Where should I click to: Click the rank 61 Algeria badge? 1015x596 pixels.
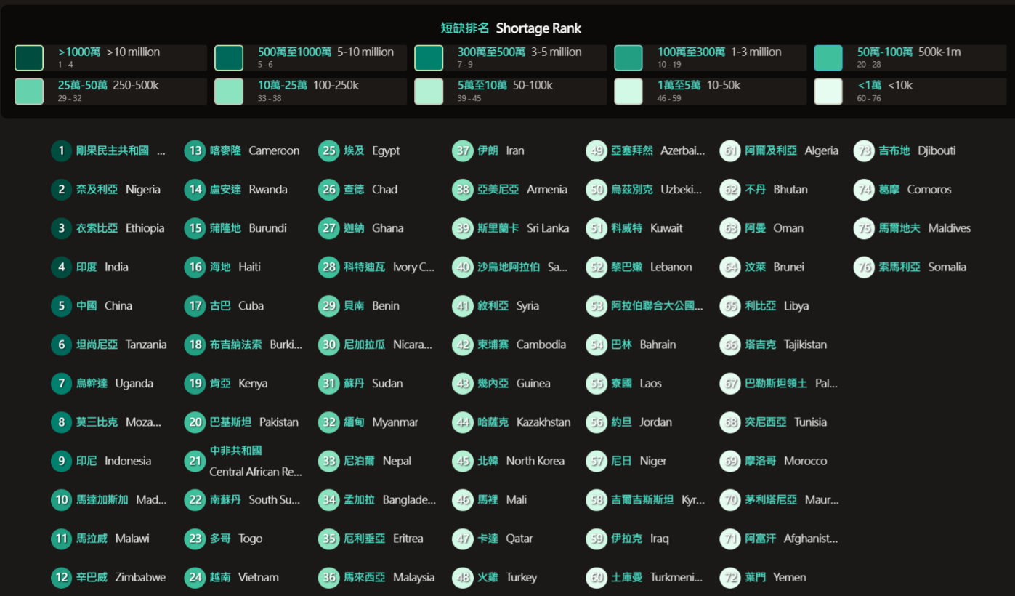(730, 151)
